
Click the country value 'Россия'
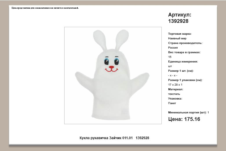coord(173,48)
